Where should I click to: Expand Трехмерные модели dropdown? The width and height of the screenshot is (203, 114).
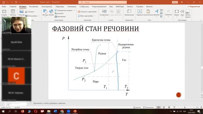click(x=74, y=10)
